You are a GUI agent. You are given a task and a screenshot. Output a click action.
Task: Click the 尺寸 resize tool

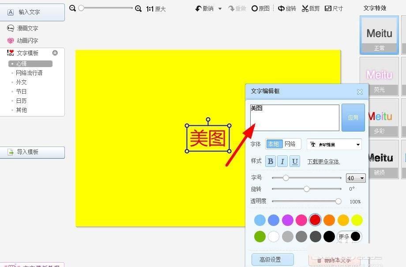[x=334, y=8]
